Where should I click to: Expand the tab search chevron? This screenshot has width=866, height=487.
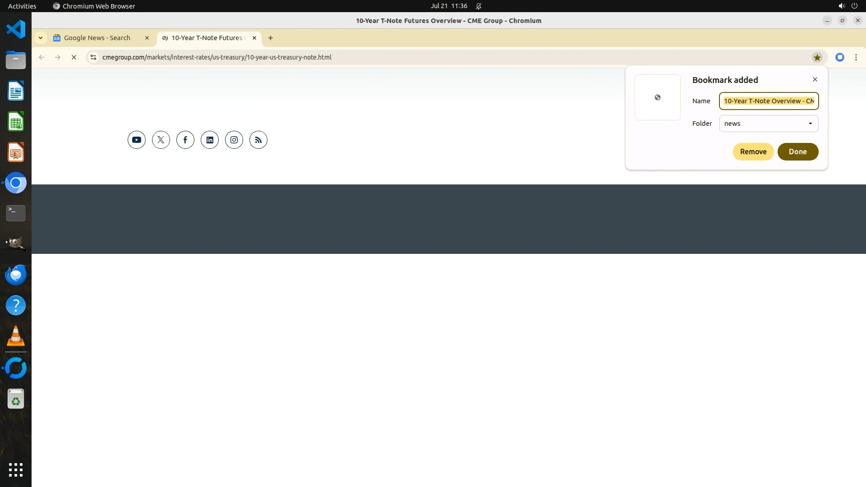(x=41, y=38)
